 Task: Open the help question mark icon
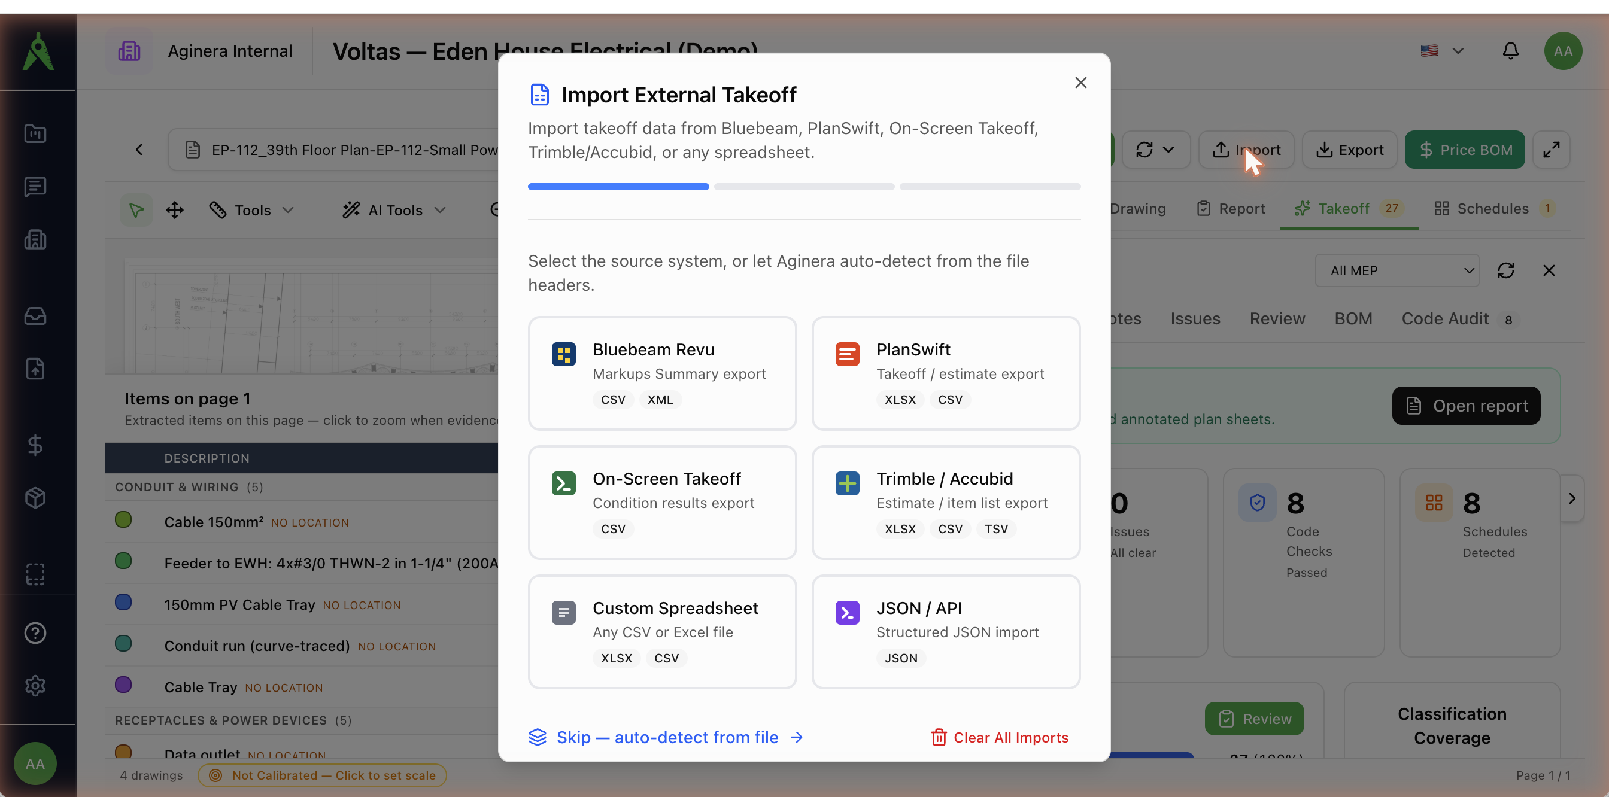tap(35, 633)
